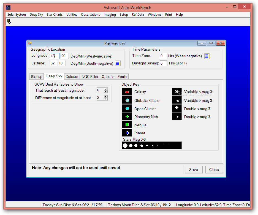Open the Ref Data menu

[138, 15]
